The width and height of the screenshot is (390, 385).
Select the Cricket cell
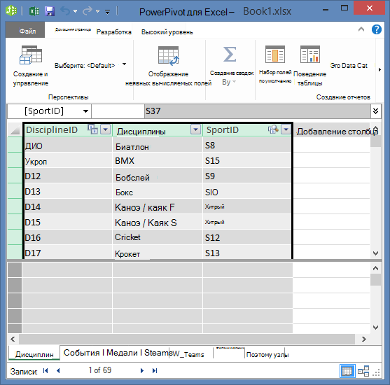[158, 237]
